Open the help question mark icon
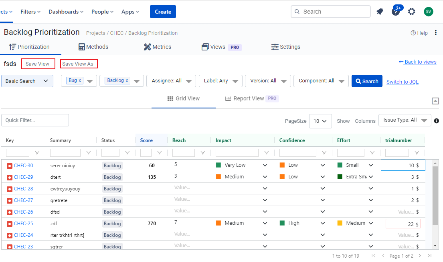 pyautogui.click(x=395, y=12)
